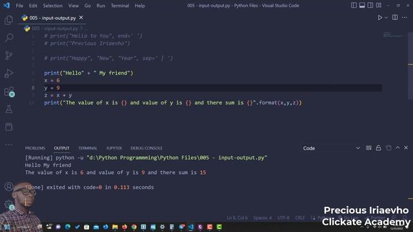Close the 005 - input-output.py tab
Image resolution: width=413 pixels, height=232 pixels.
pos(81,17)
